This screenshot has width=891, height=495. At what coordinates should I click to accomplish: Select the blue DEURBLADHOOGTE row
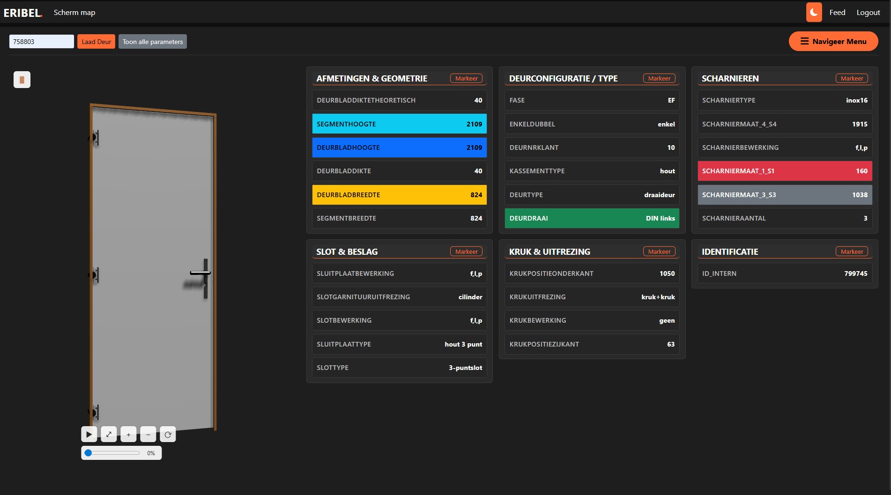(400, 148)
